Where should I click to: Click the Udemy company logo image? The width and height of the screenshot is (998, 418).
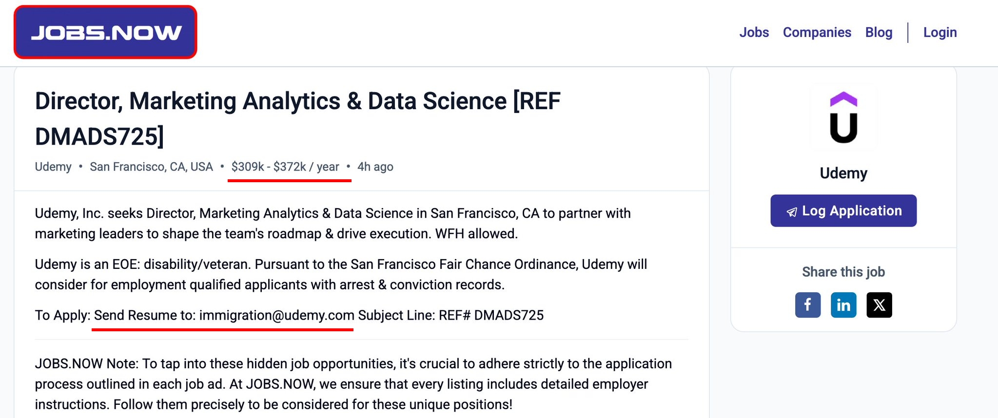[x=843, y=117]
